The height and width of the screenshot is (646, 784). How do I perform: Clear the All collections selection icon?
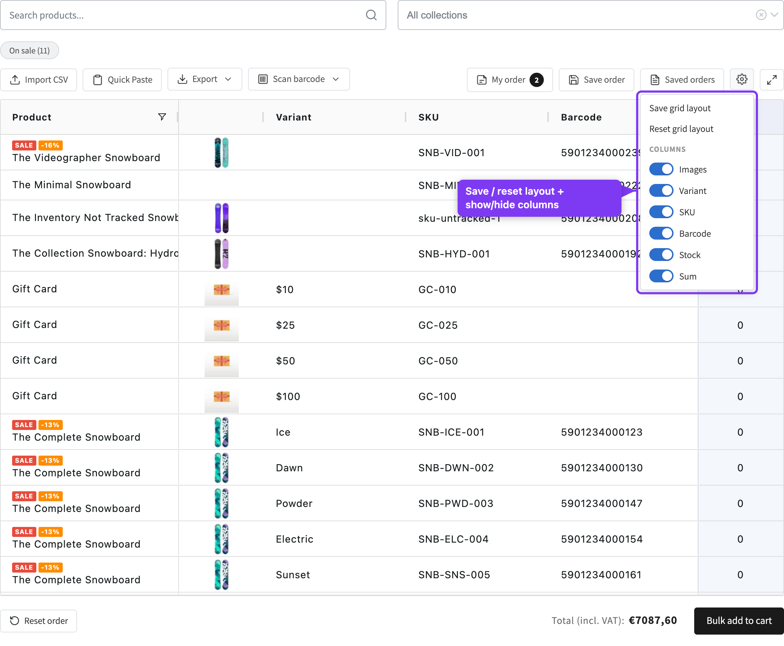761,15
